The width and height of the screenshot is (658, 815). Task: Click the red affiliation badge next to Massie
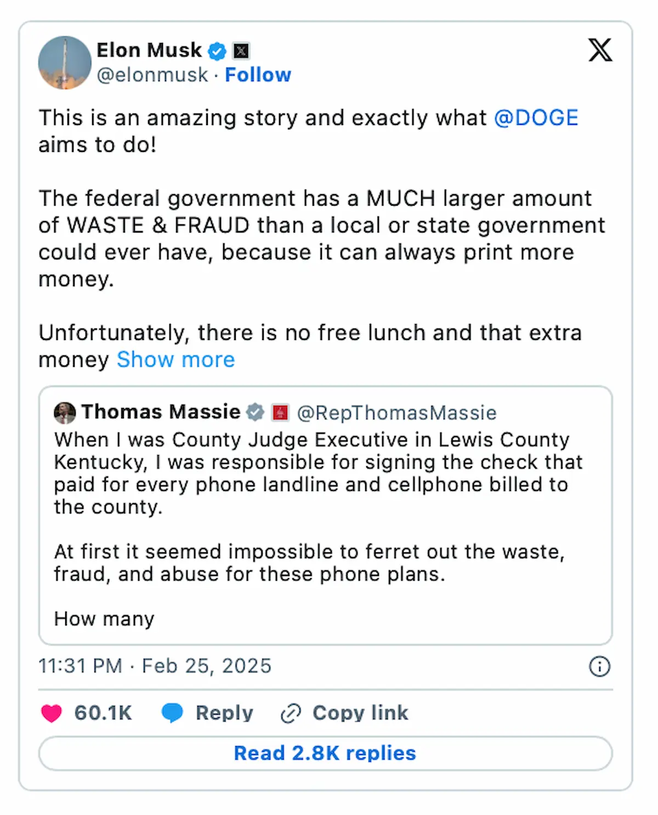(280, 412)
